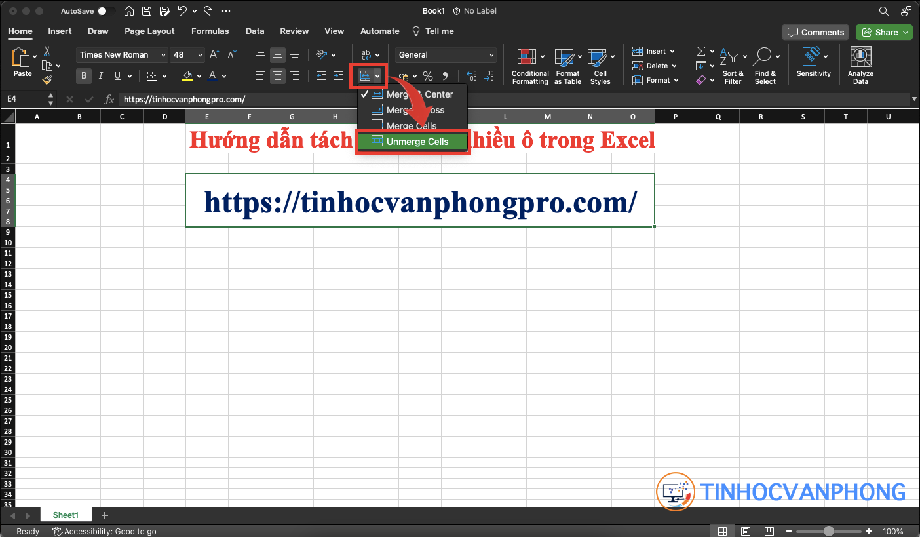Click the Save icon in the title bar
The width and height of the screenshot is (920, 537).
point(147,11)
